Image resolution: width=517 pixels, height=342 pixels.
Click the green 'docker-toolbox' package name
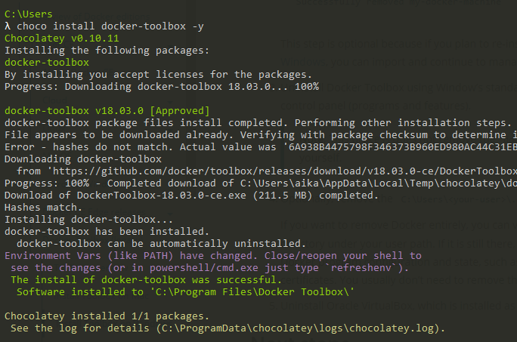(47, 63)
